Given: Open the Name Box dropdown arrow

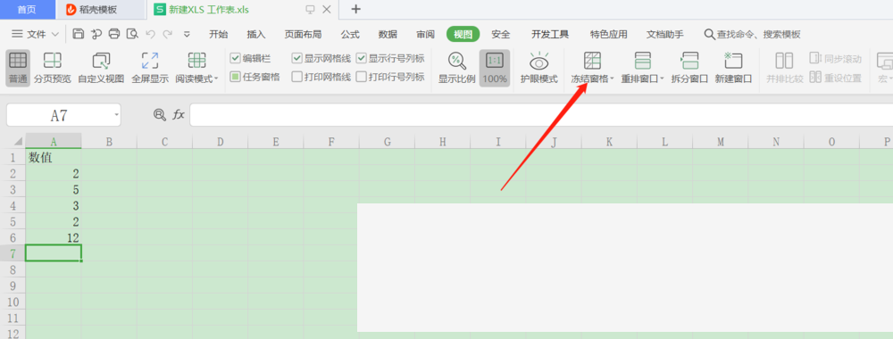Looking at the screenshot, I should pyautogui.click(x=116, y=115).
